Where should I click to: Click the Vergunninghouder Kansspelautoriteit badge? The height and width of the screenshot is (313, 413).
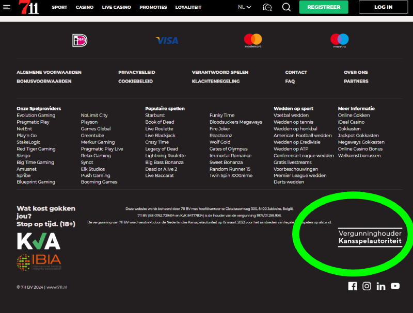[370, 237]
